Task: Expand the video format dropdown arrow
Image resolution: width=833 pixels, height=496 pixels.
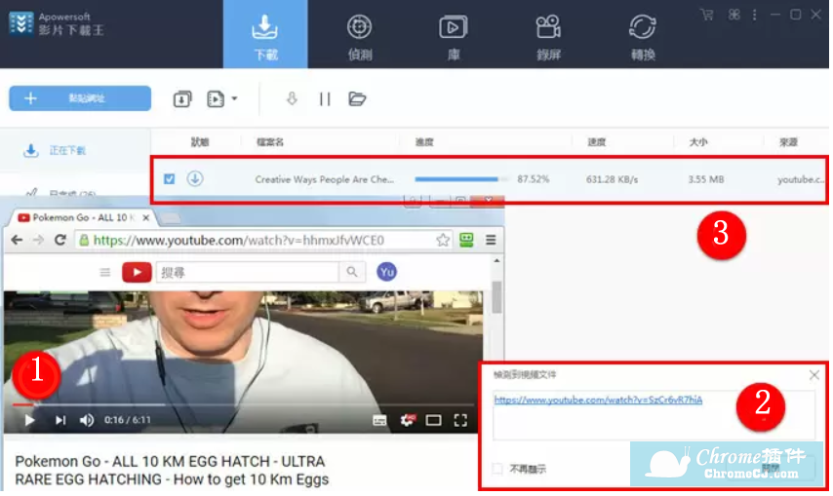Action: pyautogui.click(x=234, y=98)
